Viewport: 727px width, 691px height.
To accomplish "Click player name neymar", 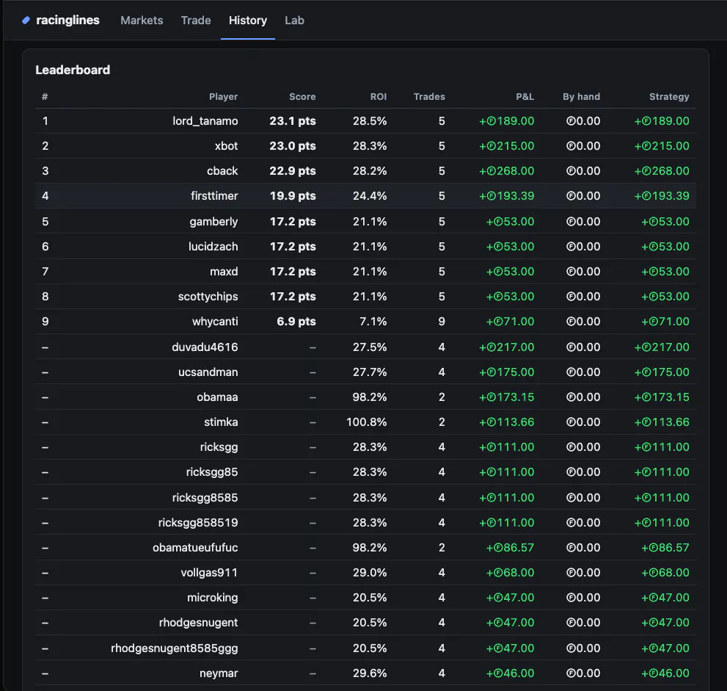I will point(219,673).
